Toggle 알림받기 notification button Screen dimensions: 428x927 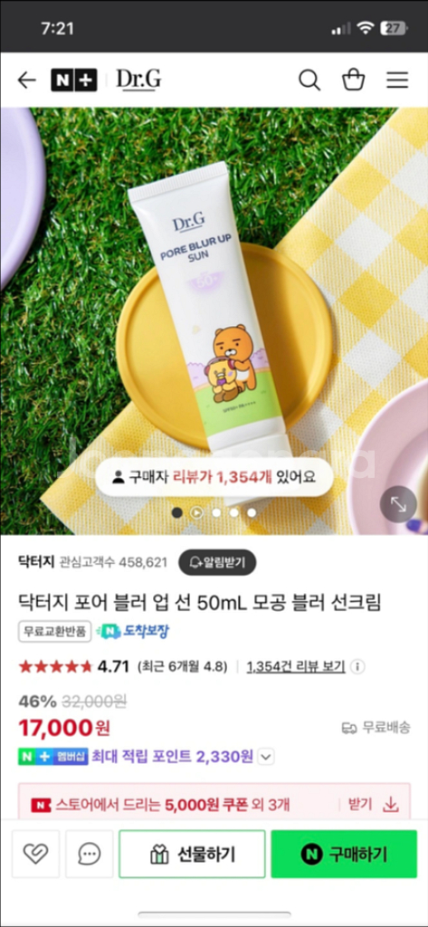tap(217, 562)
